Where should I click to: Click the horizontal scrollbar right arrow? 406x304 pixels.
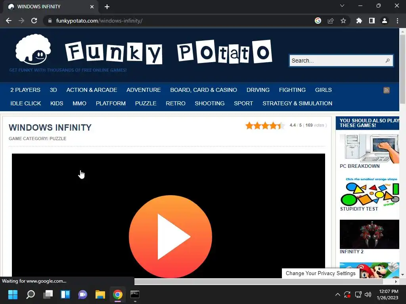[396, 281]
